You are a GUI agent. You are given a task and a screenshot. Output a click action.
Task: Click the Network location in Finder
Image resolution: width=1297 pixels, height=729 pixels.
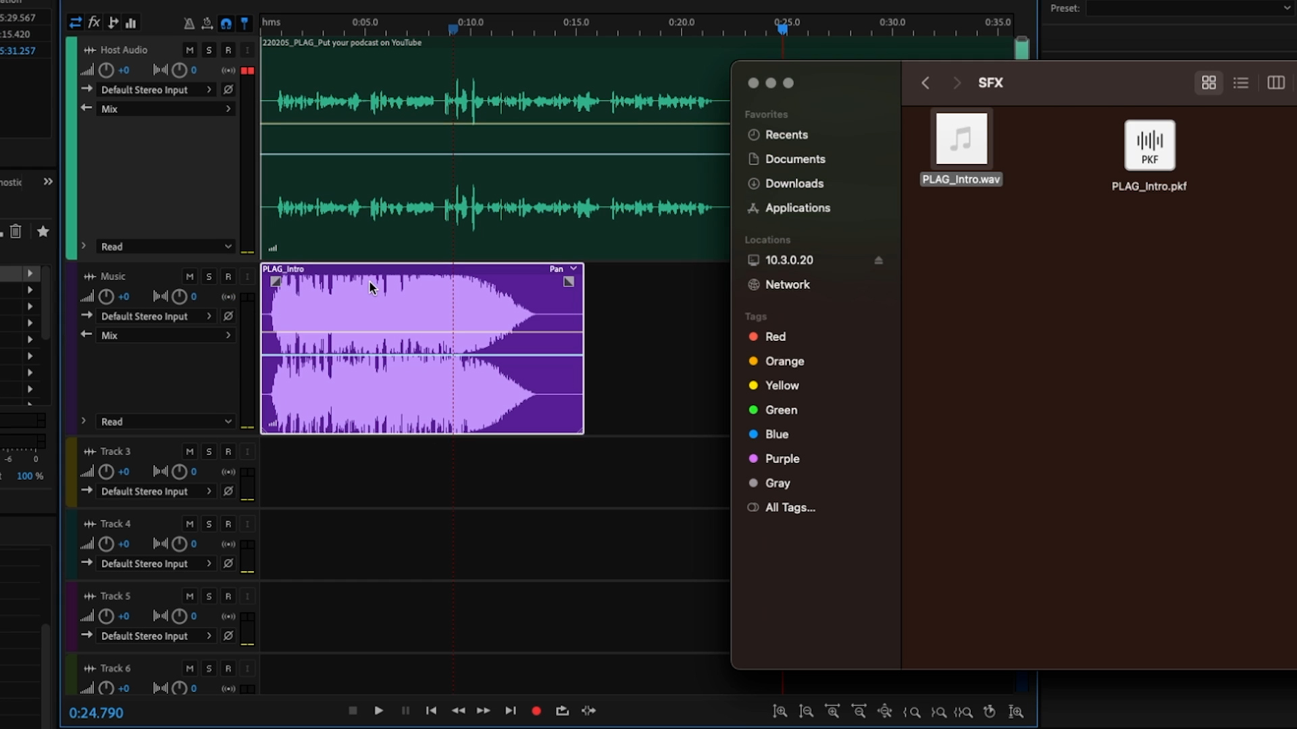pos(788,284)
